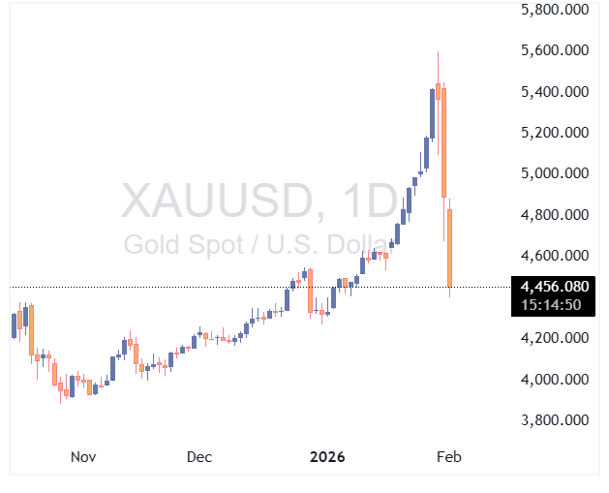Click the 15:14:50 bar countdown timer
This screenshot has height=493, width=609.
549,305
